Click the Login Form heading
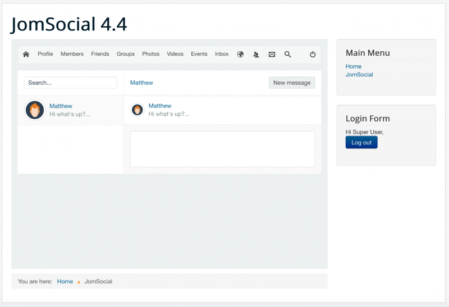This screenshot has width=449, height=307. coord(368,119)
